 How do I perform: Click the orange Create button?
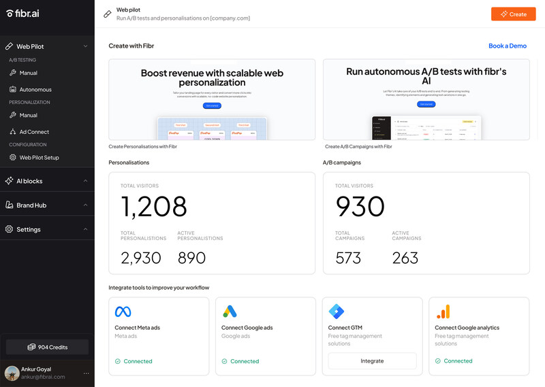coord(513,14)
